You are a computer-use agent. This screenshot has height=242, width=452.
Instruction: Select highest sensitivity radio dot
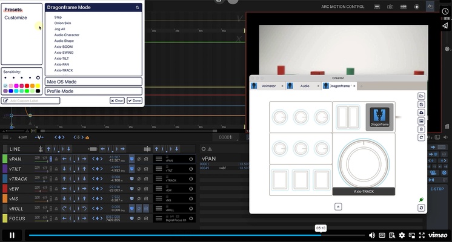tap(38, 77)
